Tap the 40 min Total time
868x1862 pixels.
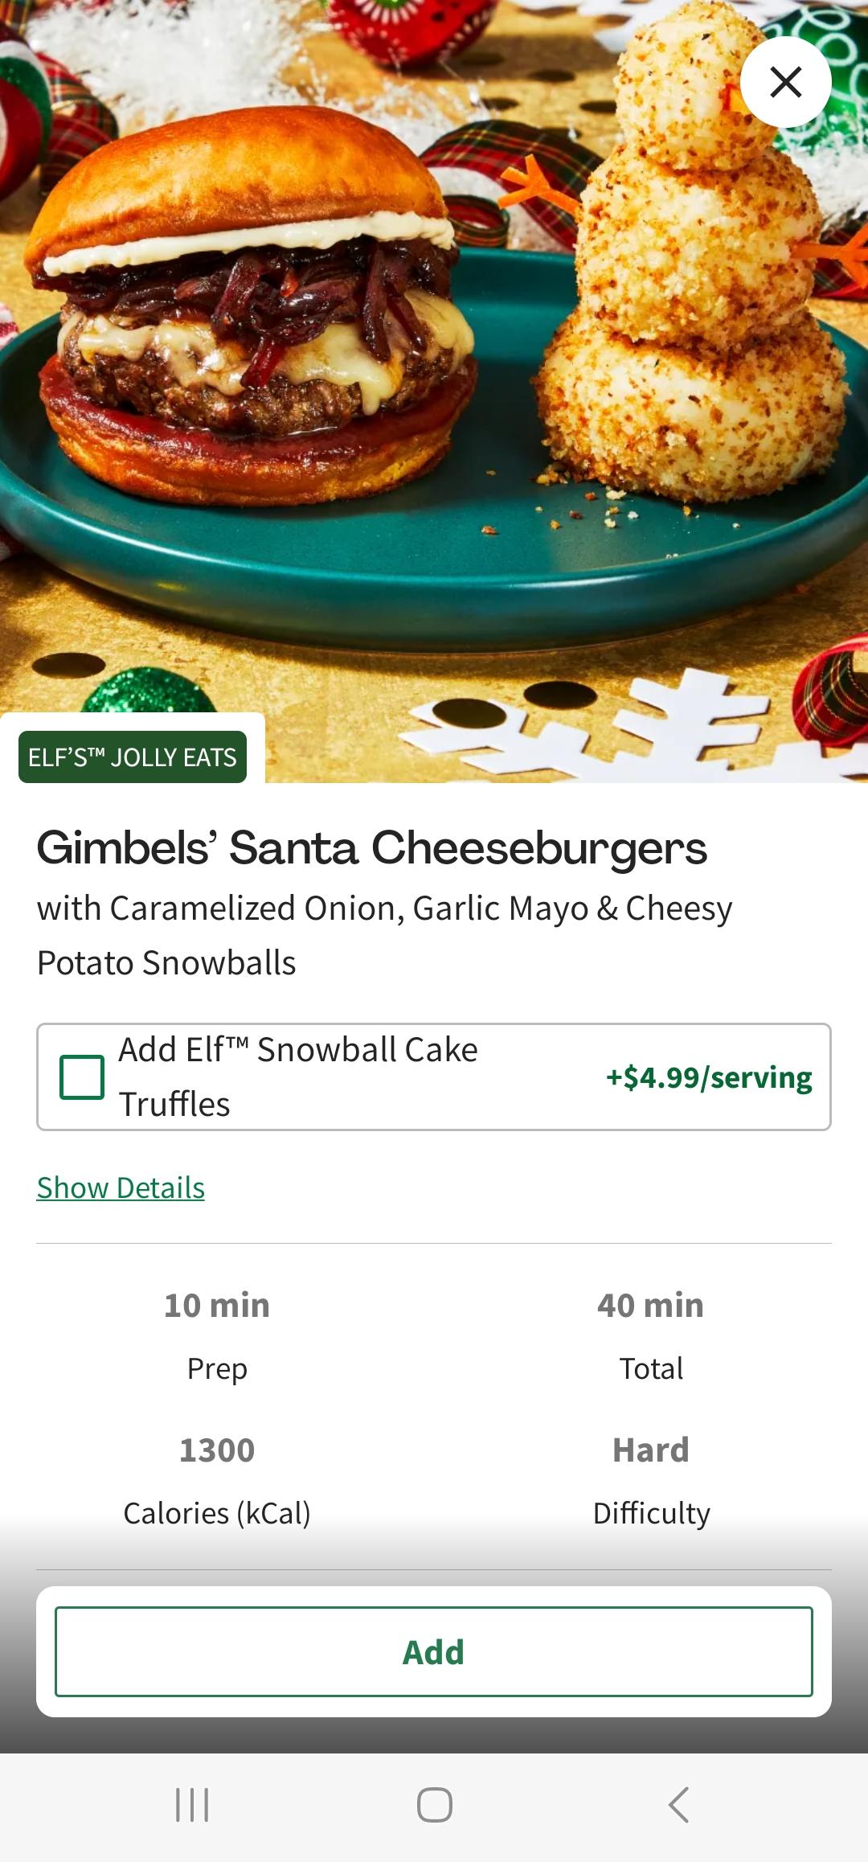tap(650, 1306)
